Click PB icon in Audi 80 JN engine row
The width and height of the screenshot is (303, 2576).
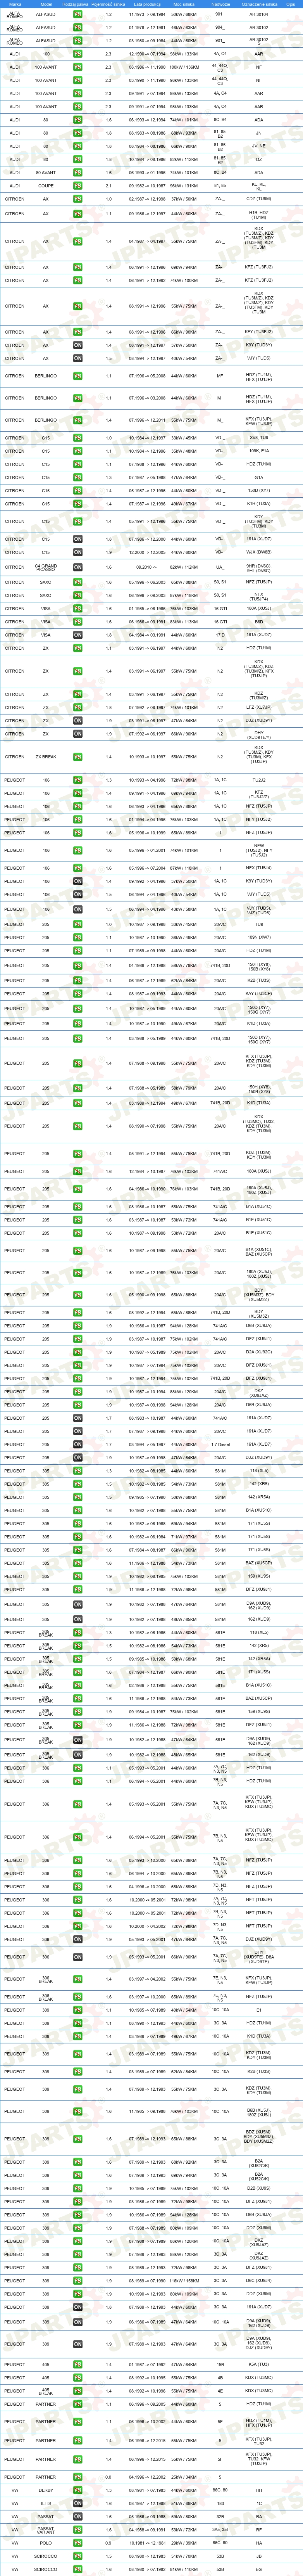coord(78,133)
